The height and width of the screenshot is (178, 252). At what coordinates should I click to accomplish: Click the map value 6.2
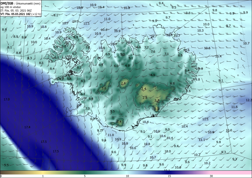(79, 68)
